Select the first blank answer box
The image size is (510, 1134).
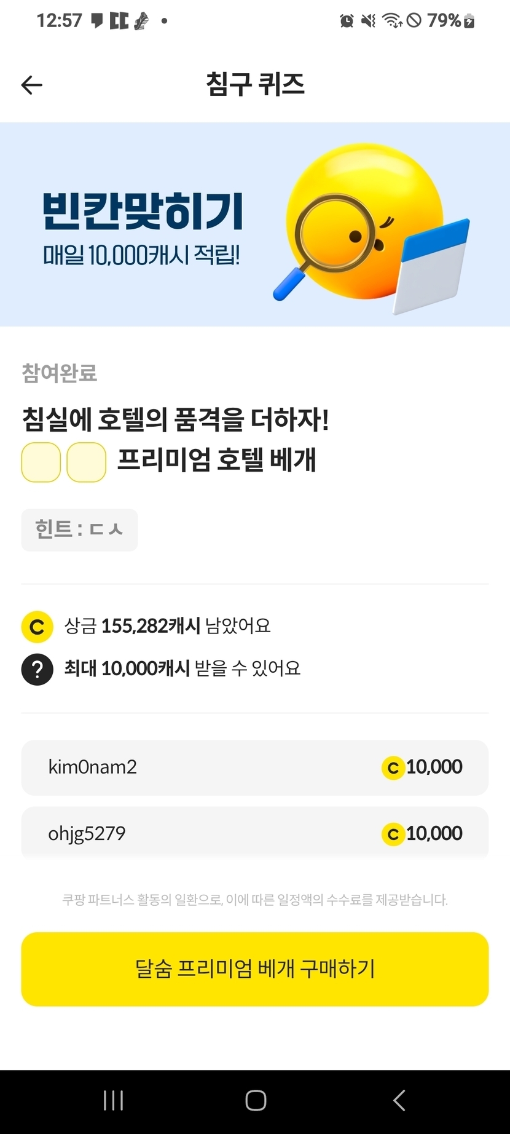(x=41, y=462)
